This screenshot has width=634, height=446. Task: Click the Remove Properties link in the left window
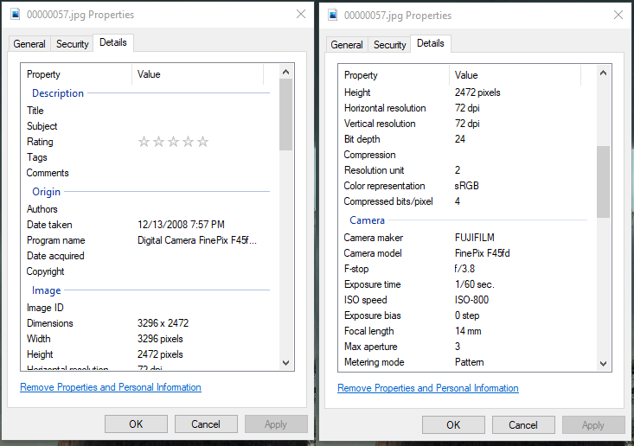(111, 387)
